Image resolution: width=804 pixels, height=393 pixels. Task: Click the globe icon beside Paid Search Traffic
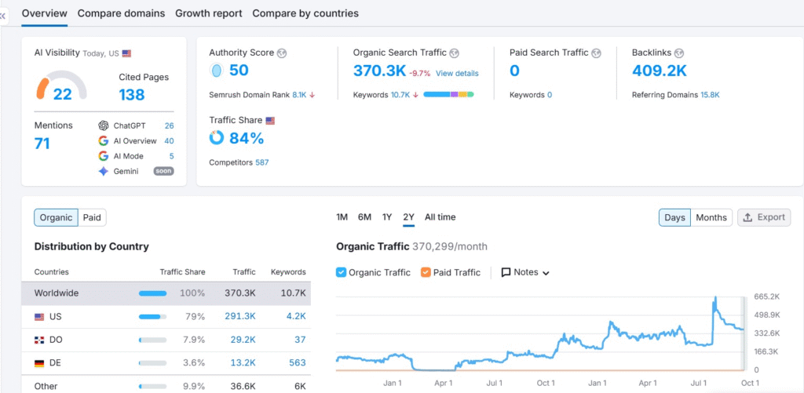(596, 53)
